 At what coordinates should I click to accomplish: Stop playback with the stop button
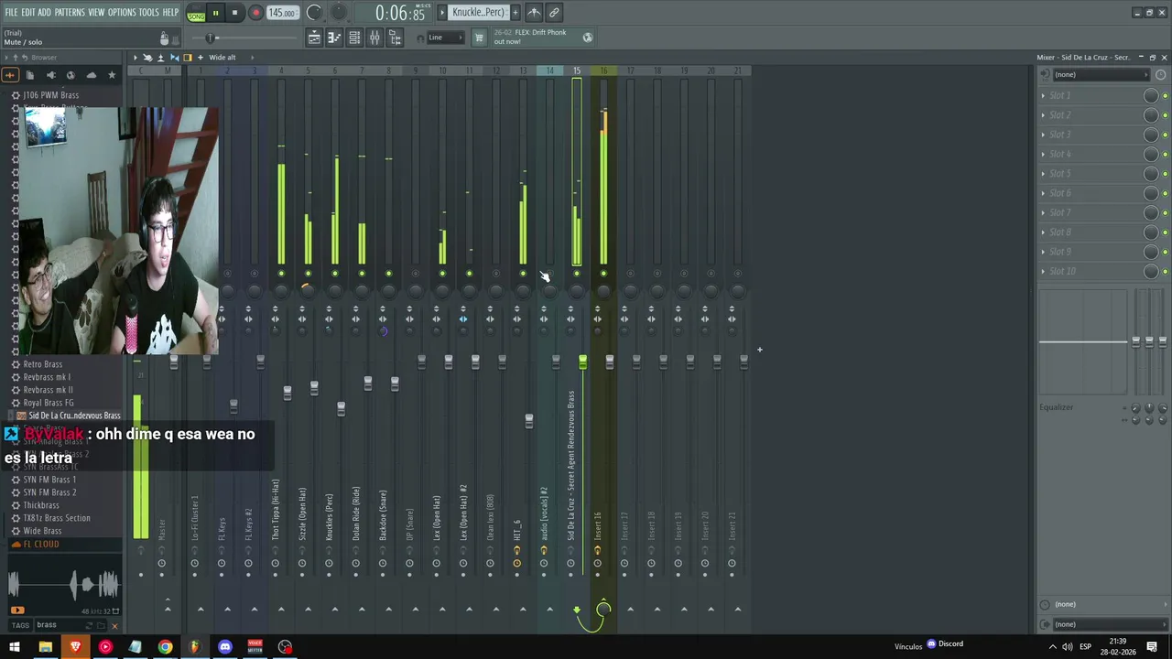click(234, 13)
